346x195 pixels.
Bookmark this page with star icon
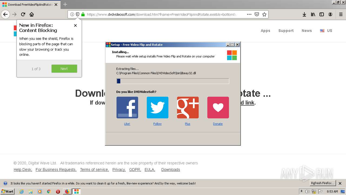point(264,14)
